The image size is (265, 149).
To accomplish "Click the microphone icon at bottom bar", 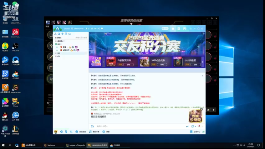I will tap(66, 131).
